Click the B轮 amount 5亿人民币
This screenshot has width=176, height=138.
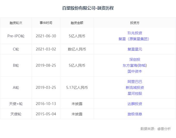(77, 65)
